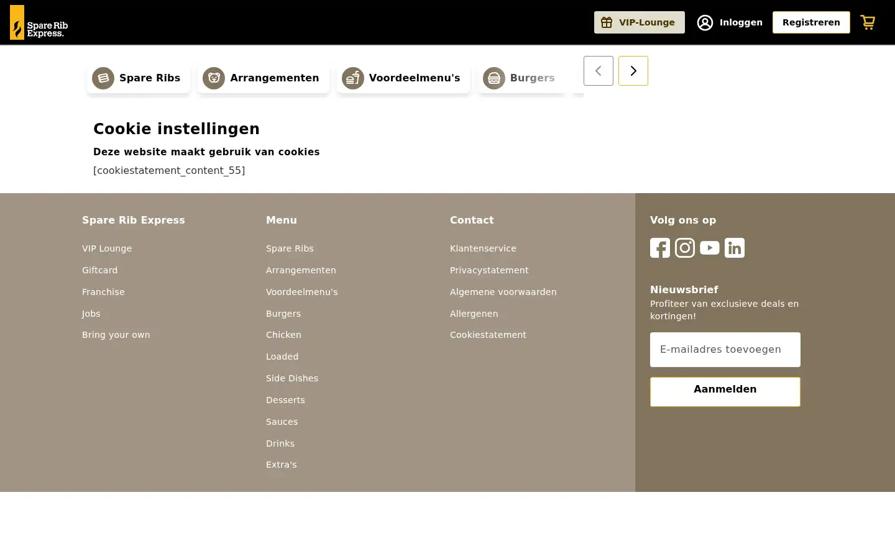
Task: Open the Cookiestatement link
Action: [488, 335]
